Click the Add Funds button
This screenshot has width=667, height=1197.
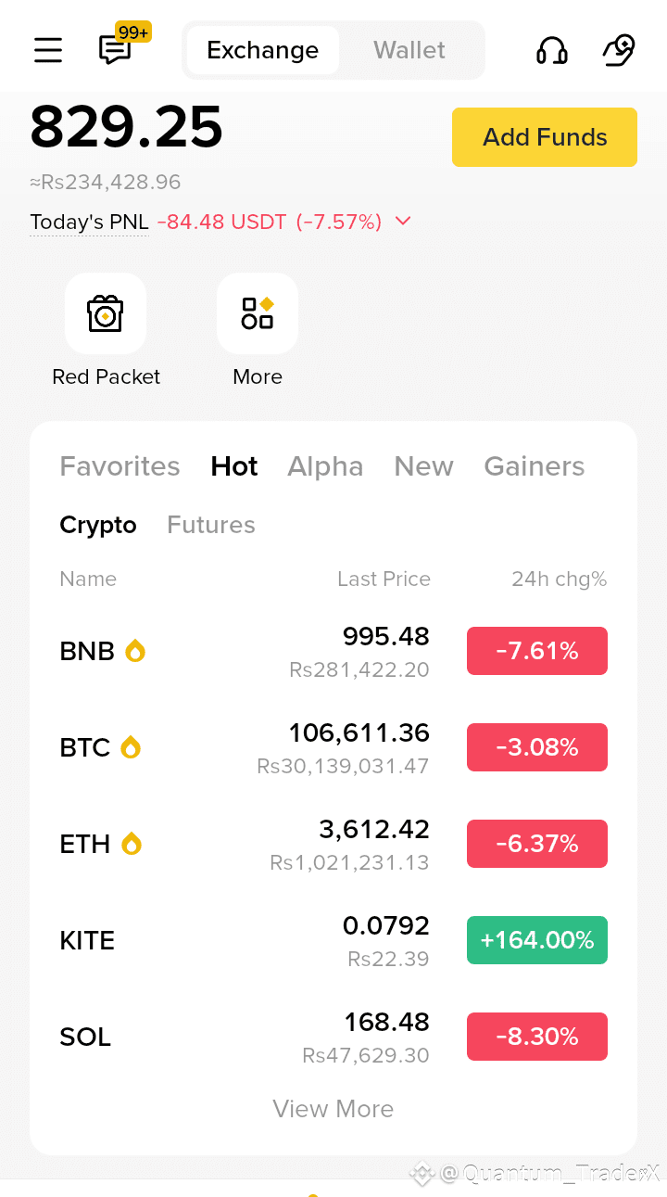click(x=545, y=137)
